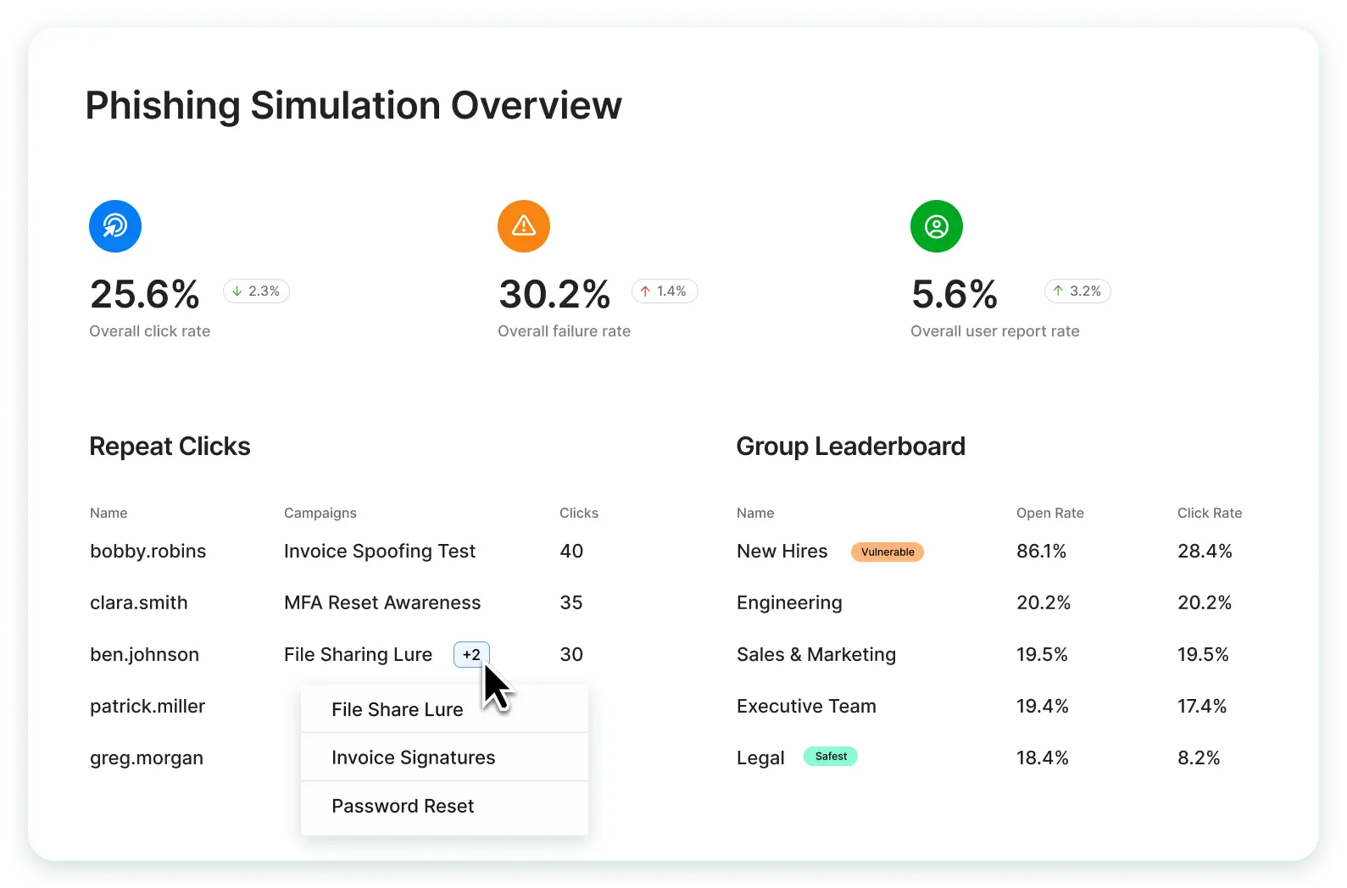Open the +2 campaigns expander for ben.johnson

click(x=471, y=654)
